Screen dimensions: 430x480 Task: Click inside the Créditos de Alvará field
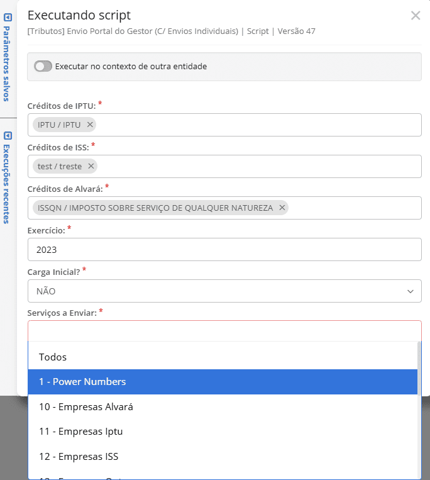pyautogui.click(x=352, y=208)
